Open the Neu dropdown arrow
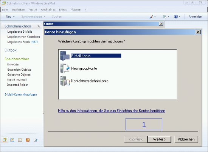The image size is (208, 152). click(x=14, y=17)
